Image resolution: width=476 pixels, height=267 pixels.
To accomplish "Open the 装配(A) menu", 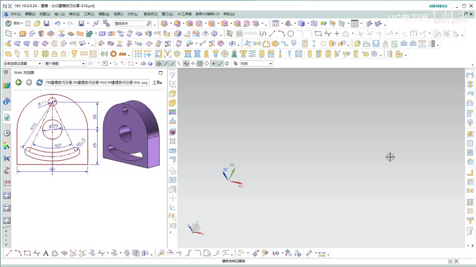I will point(104,14).
